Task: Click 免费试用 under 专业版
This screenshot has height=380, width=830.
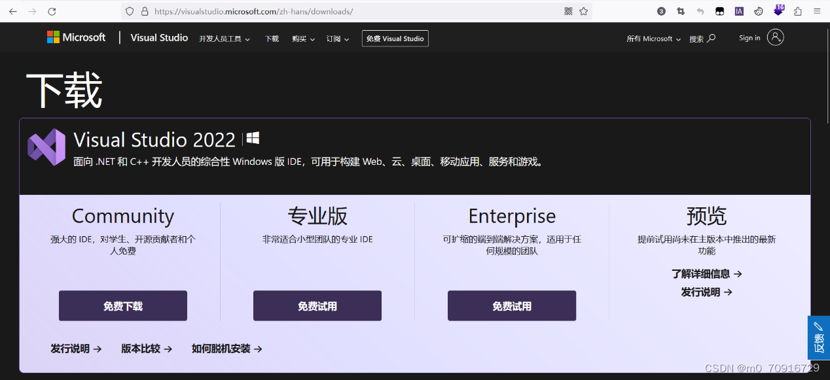Action: 317,305
